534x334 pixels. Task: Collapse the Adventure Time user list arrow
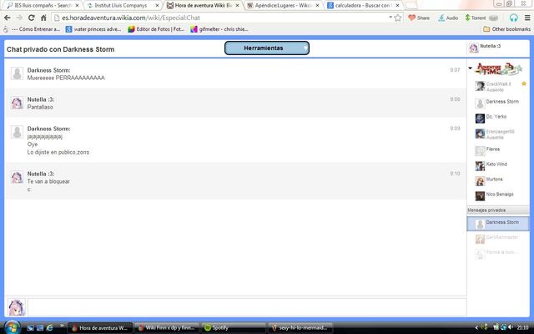[x=471, y=68]
